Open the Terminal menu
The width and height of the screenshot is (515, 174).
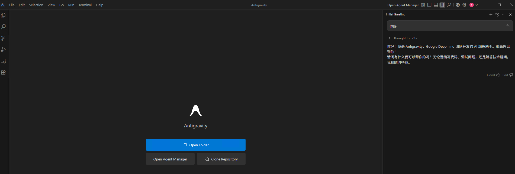pyautogui.click(x=85, y=5)
